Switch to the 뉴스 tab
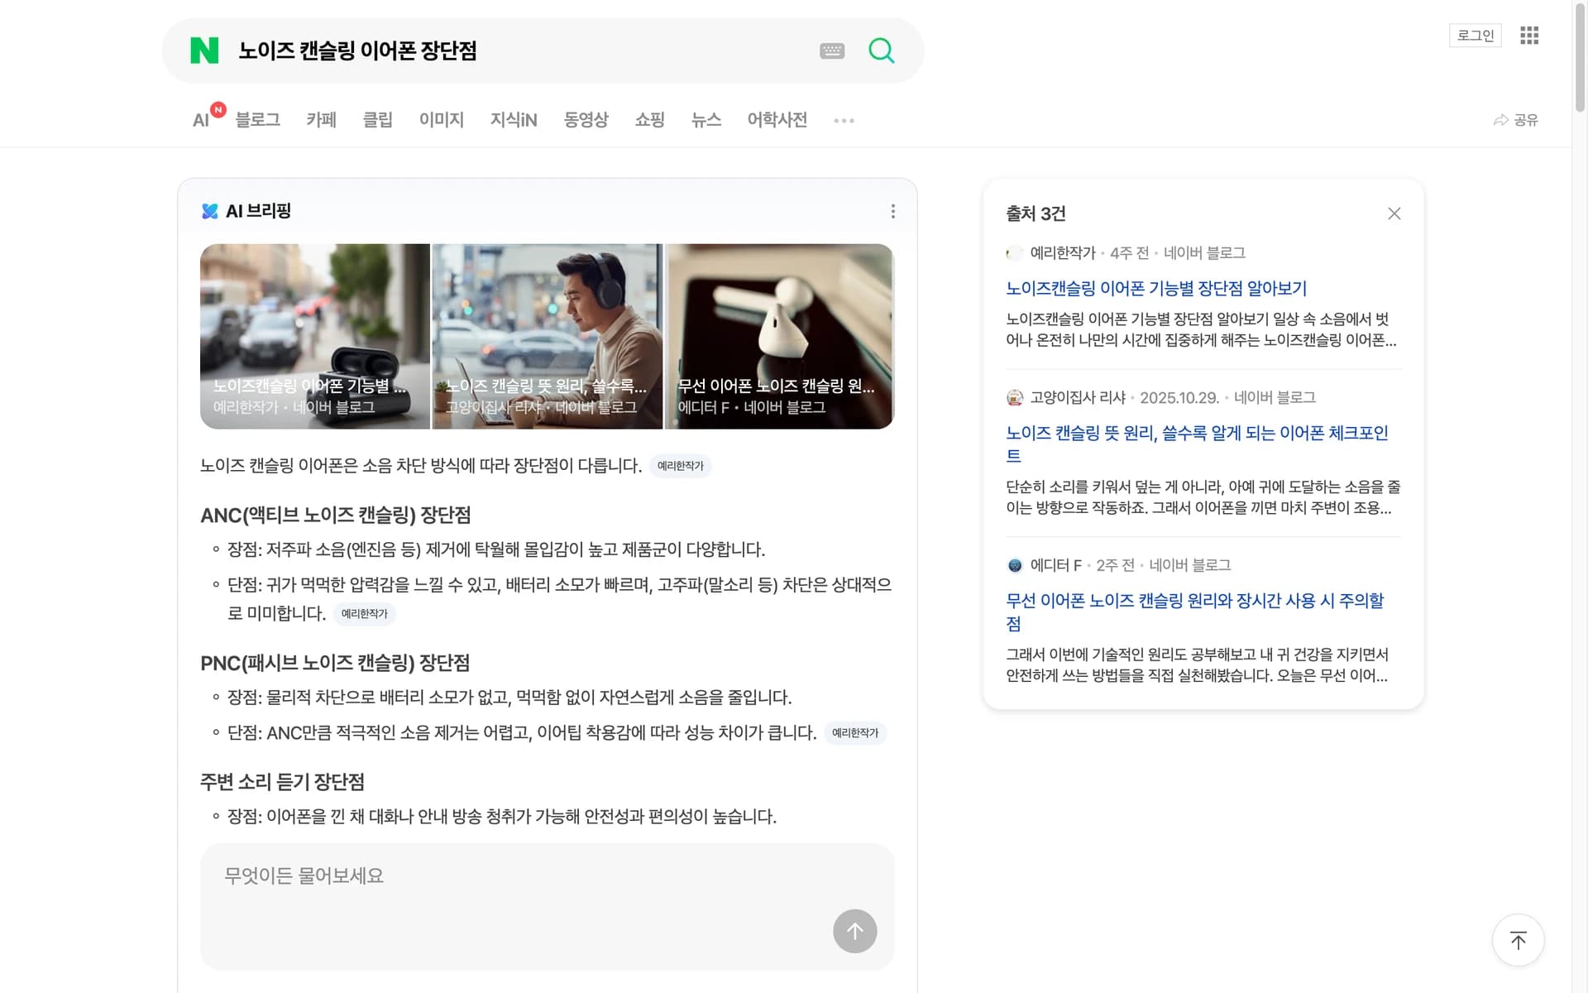Image resolution: width=1588 pixels, height=993 pixels. 706,120
